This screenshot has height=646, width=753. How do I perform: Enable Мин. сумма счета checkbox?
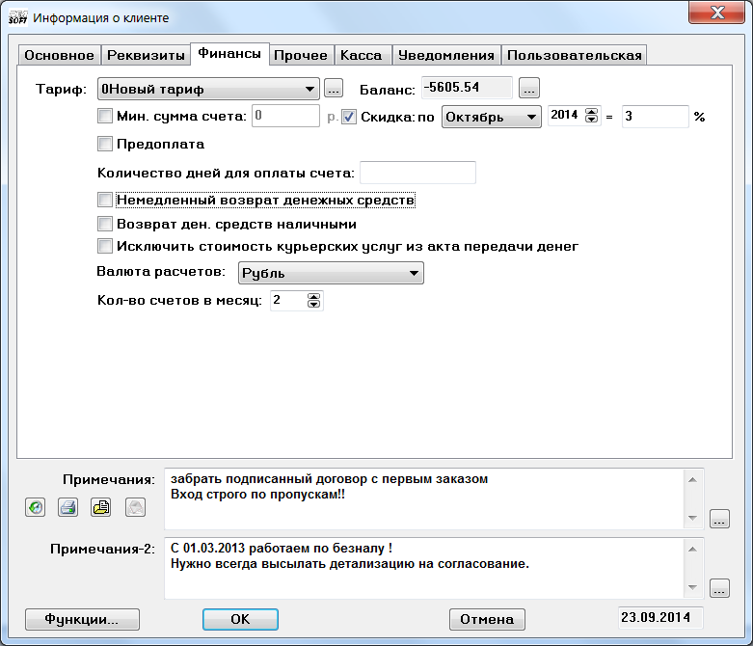105,116
